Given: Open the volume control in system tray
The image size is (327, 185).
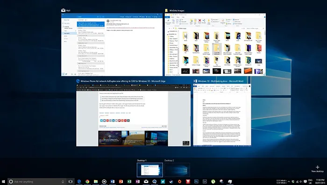Looking at the screenshot, I should (301, 182).
